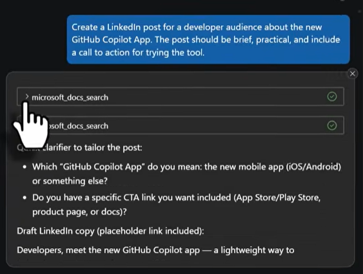Click the word LinkedIn in the prompt bubble
363x274 pixels.
coord(124,27)
